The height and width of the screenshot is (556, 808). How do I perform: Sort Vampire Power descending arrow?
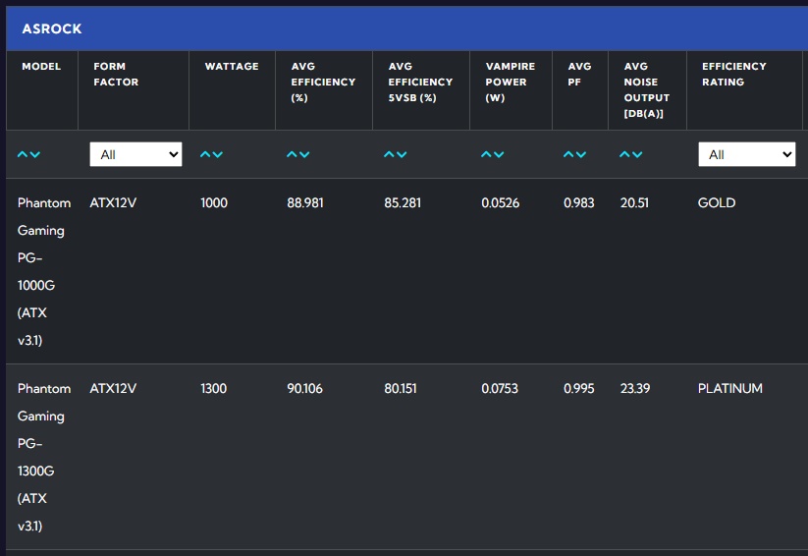(499, 154)
